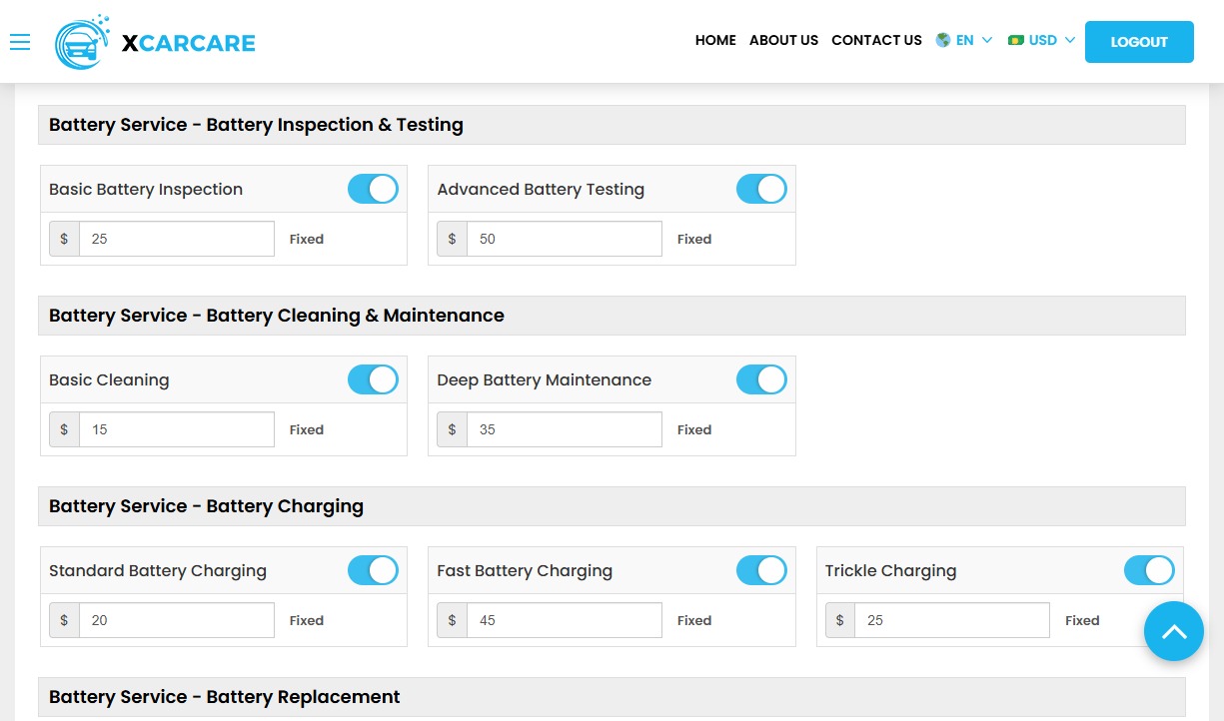Click the XCarCare car wash logo
The image size is (1224, 721).
coord(82,42)
